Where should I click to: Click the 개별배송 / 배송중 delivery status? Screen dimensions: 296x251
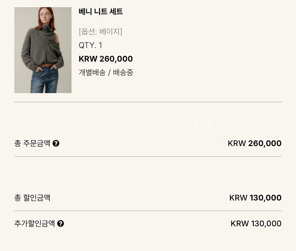(x=106, y=72)
